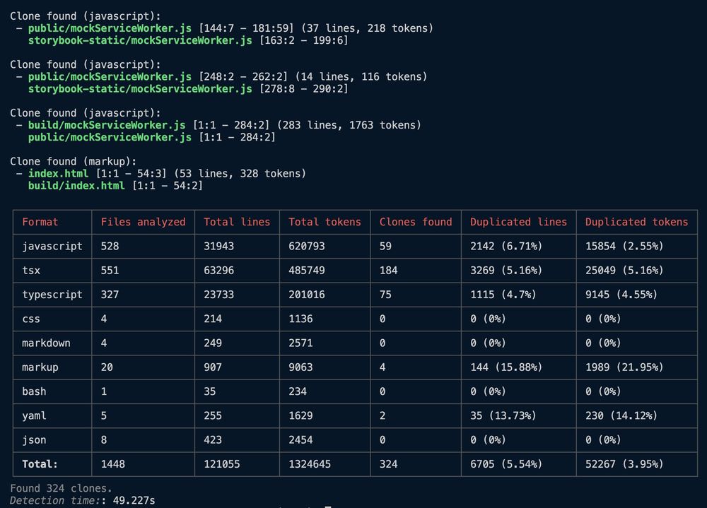Screen dimensions: 707x508
Task: Click the 'Format' column header
Action: [x=40, y=222]
